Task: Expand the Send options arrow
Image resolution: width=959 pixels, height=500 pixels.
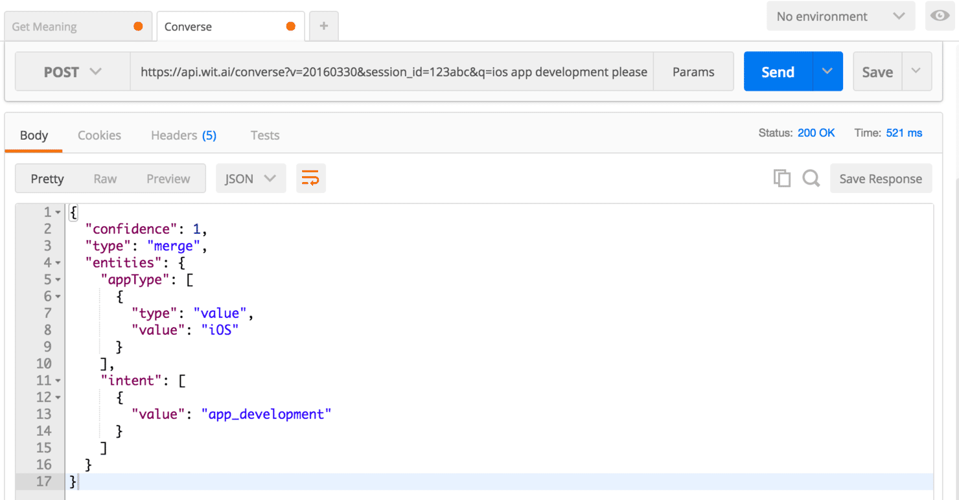Action: 827,72
